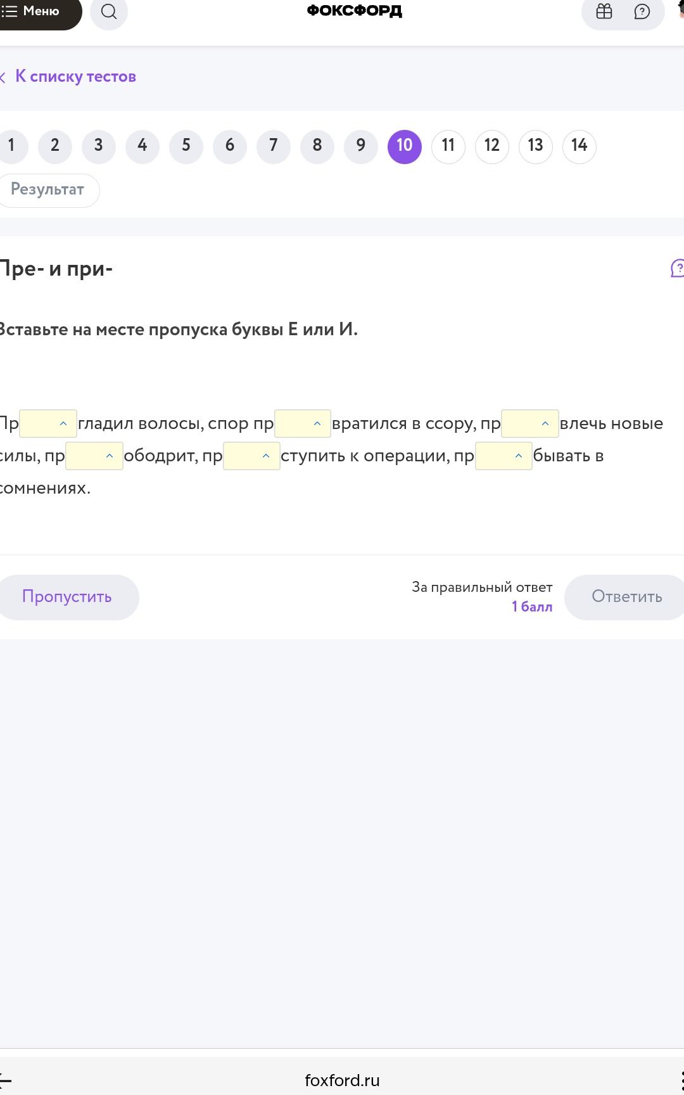Open question 13
The height and width of the screenshot is (1095, 684).
coord(536,146)
